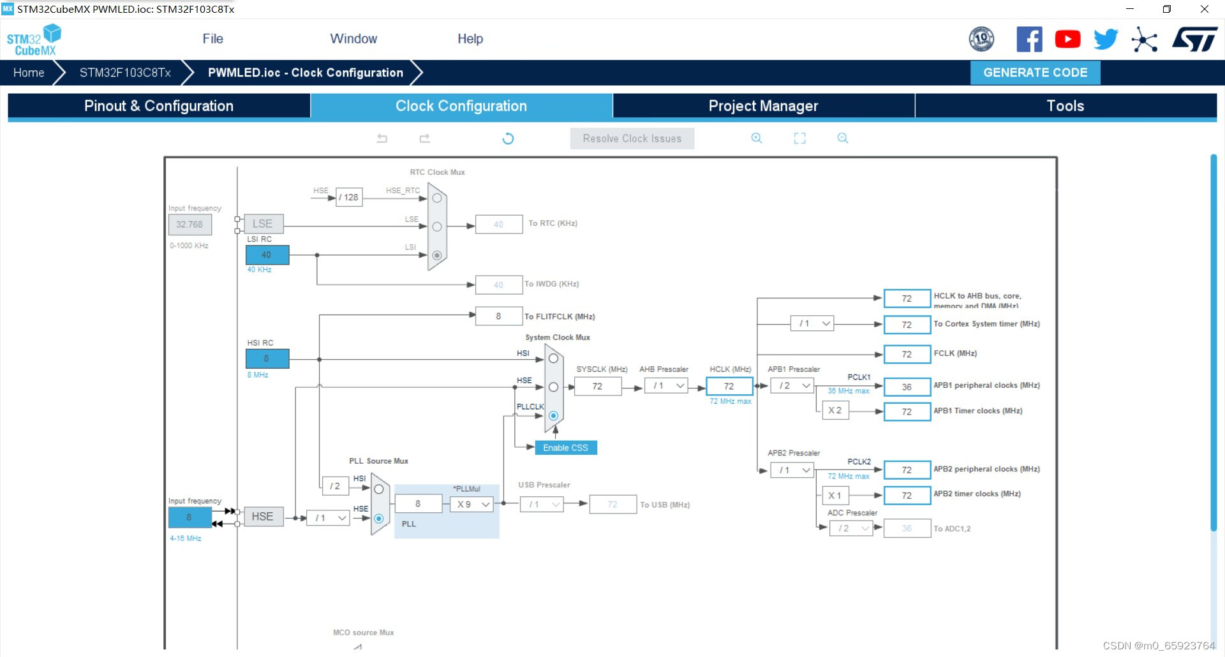Select HSI on PLL Source Mux

coord(379,489)
